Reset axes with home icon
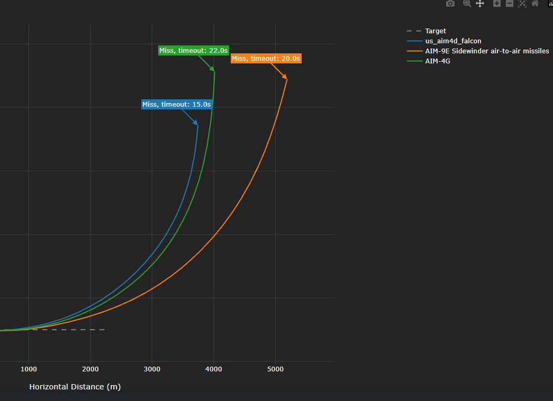This screenshot has height=401, width=553. (x=535, y=4)
